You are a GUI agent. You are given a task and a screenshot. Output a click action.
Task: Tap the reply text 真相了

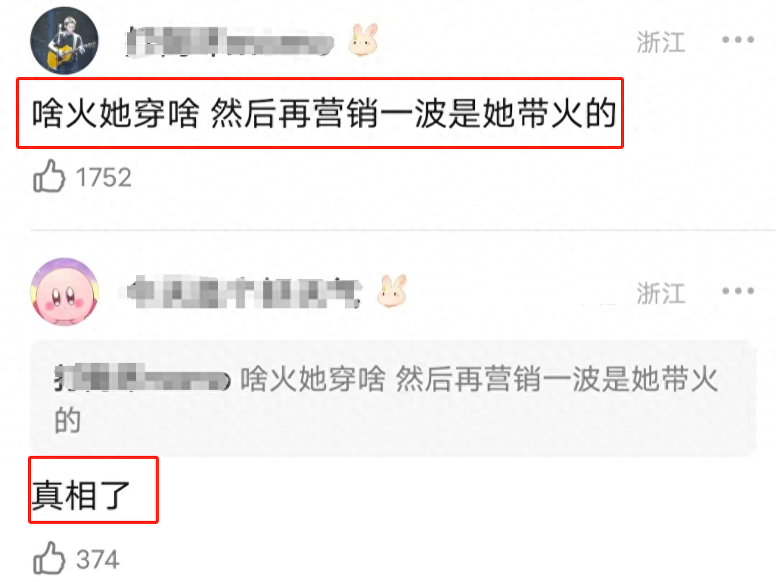(81, 494)
